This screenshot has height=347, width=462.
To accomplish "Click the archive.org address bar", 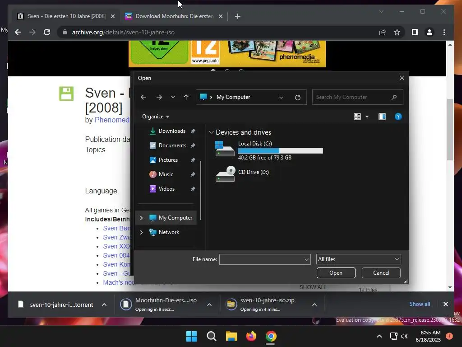I will tap(218, 32).
